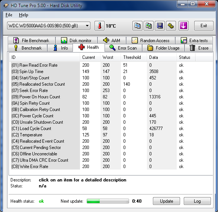Click the Threshold column header
Image resolution: width=218 pixels, height=212 pixels.
(x=134, y=57)
